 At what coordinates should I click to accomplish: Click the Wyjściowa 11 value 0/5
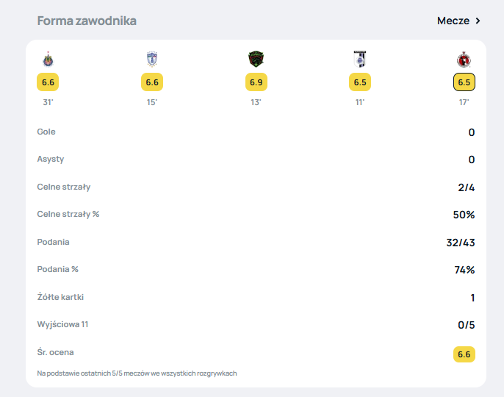[x=467, y=325]
